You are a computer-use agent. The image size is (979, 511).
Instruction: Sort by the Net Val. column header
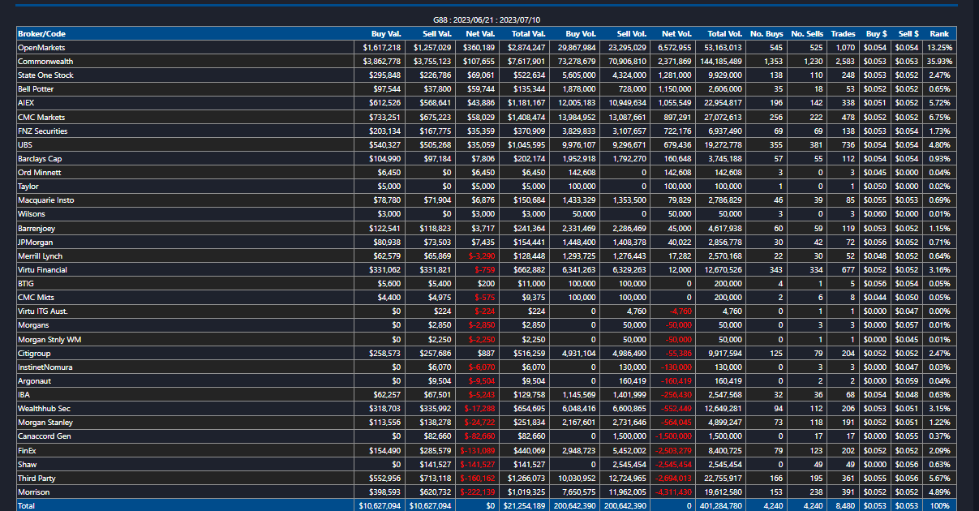[x=480, y=34]
